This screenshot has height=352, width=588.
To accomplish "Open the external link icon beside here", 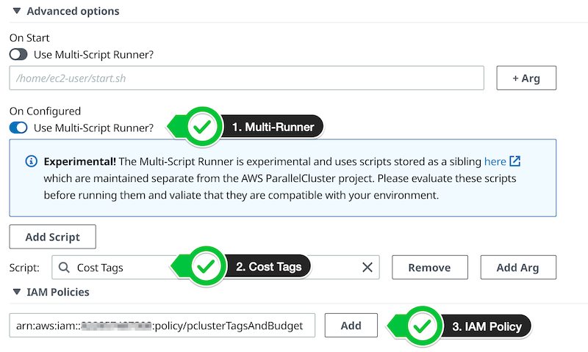I will [515, 161].
